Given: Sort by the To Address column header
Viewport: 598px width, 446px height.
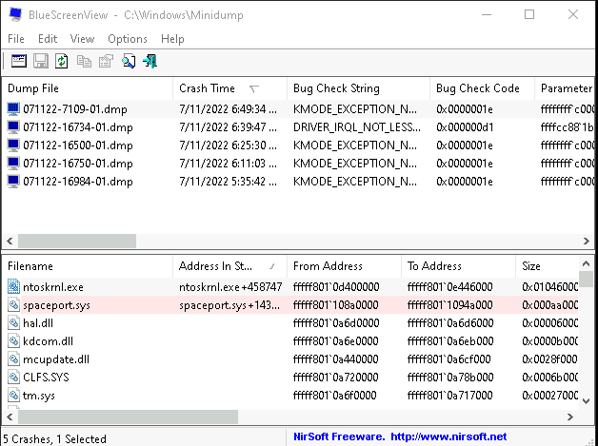Looking at the screenshot, I should (458, 266).
